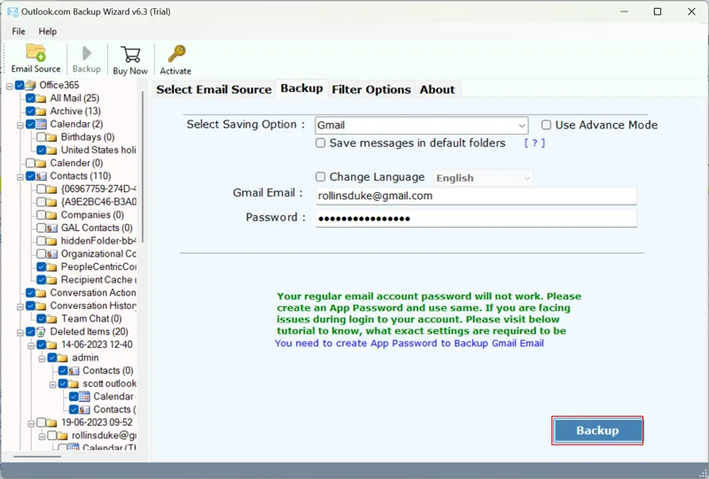709x479 pixels.
Task: Uncheck the Archive (13) checkbox
Action: [30, 112]
